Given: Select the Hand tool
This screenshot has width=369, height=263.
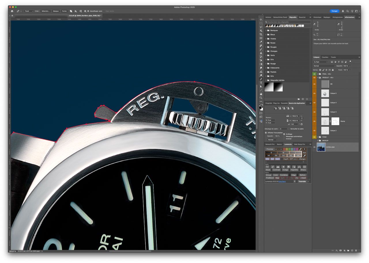Looking at the screenshot, I should point(261,94).
